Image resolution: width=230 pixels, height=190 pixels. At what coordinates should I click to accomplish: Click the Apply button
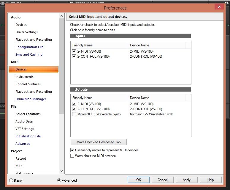186,180
